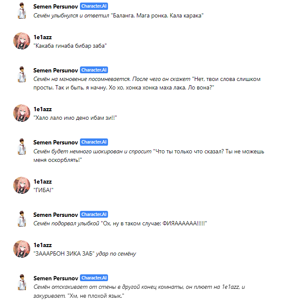Select Semen's avatar beside the "шокирован" message
Screen dimensions: 293x305
(22, 147)
